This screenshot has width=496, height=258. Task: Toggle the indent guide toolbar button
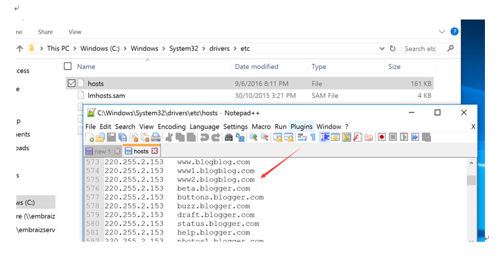pos(324,137)
